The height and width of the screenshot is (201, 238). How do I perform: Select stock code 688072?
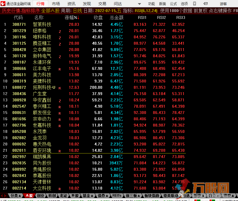pos(19,87)
